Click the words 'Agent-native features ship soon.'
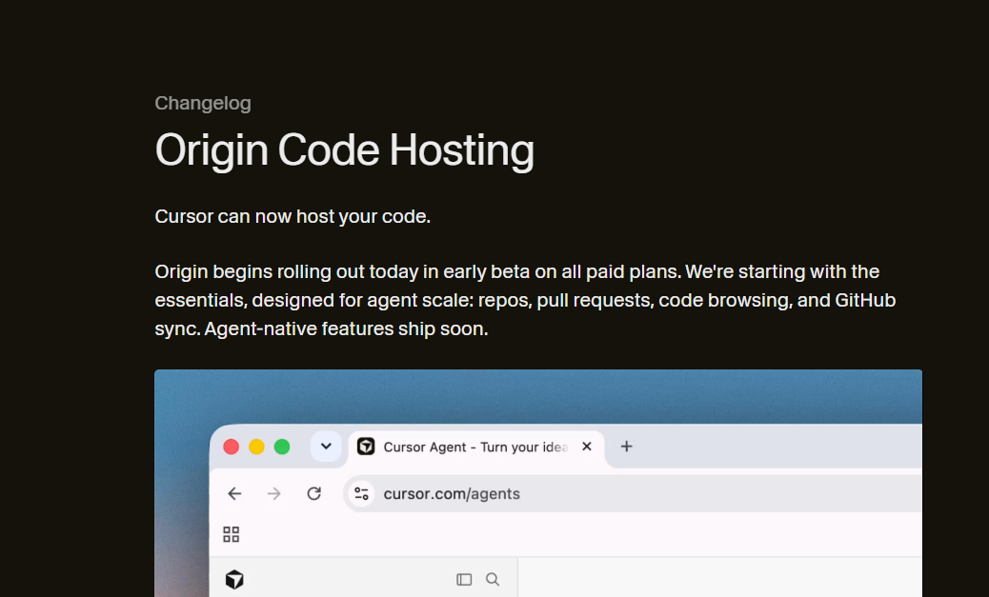The width and height of the screenshot is (989, 597). tap(346, 329)
